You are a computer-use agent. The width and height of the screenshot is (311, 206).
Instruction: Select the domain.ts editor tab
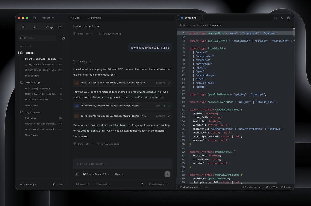pyautogui.click(x=190, y=18)
